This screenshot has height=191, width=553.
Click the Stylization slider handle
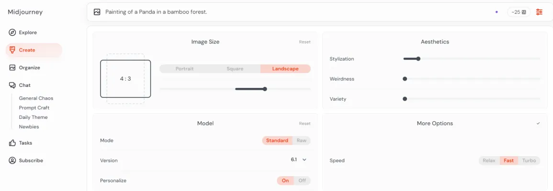[418, 59]
